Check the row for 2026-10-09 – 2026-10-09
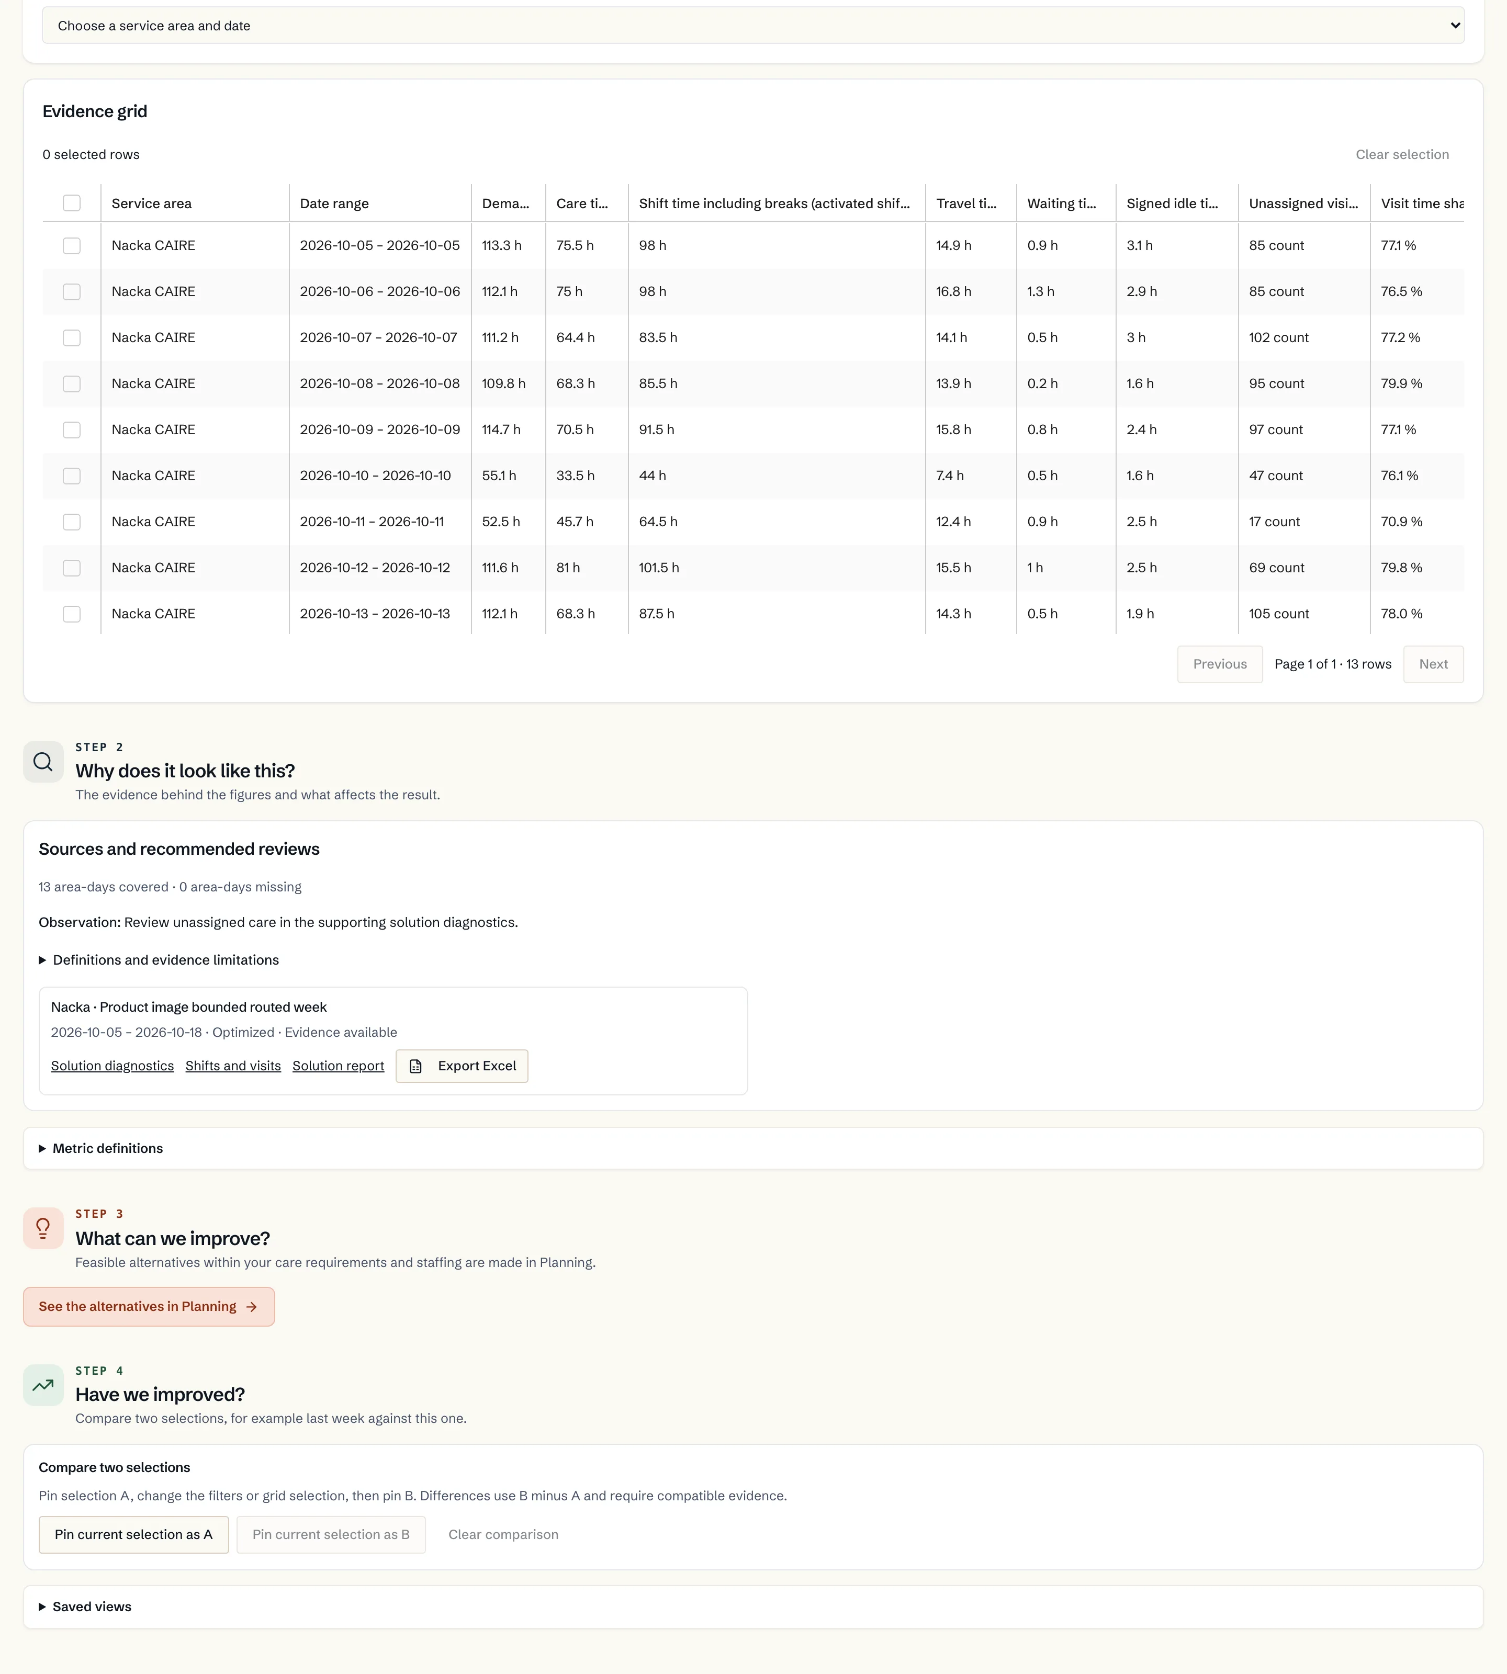This screenshot has width=1507, height=1674. click(72, 429)
